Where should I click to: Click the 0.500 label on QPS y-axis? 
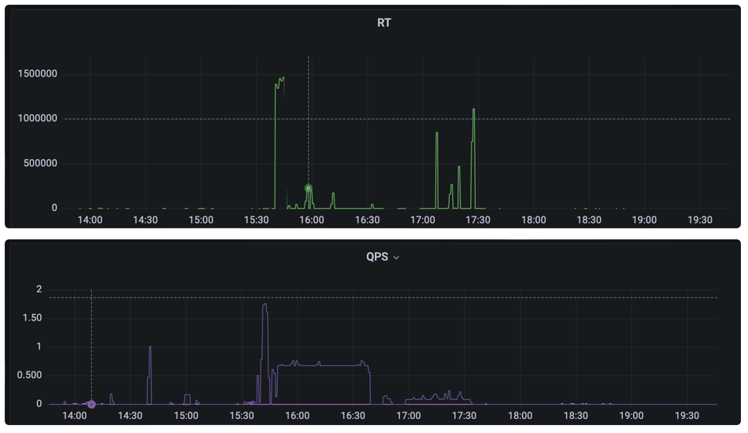click(x=30, y=376)
